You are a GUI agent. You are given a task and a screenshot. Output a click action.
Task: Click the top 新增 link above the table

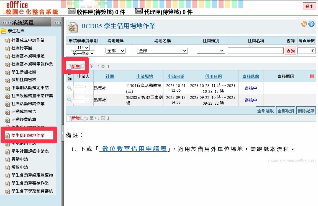(x=76, y=67)
